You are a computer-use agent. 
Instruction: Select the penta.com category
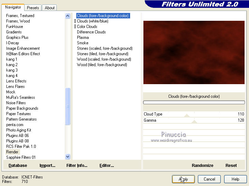click(15, 125)
